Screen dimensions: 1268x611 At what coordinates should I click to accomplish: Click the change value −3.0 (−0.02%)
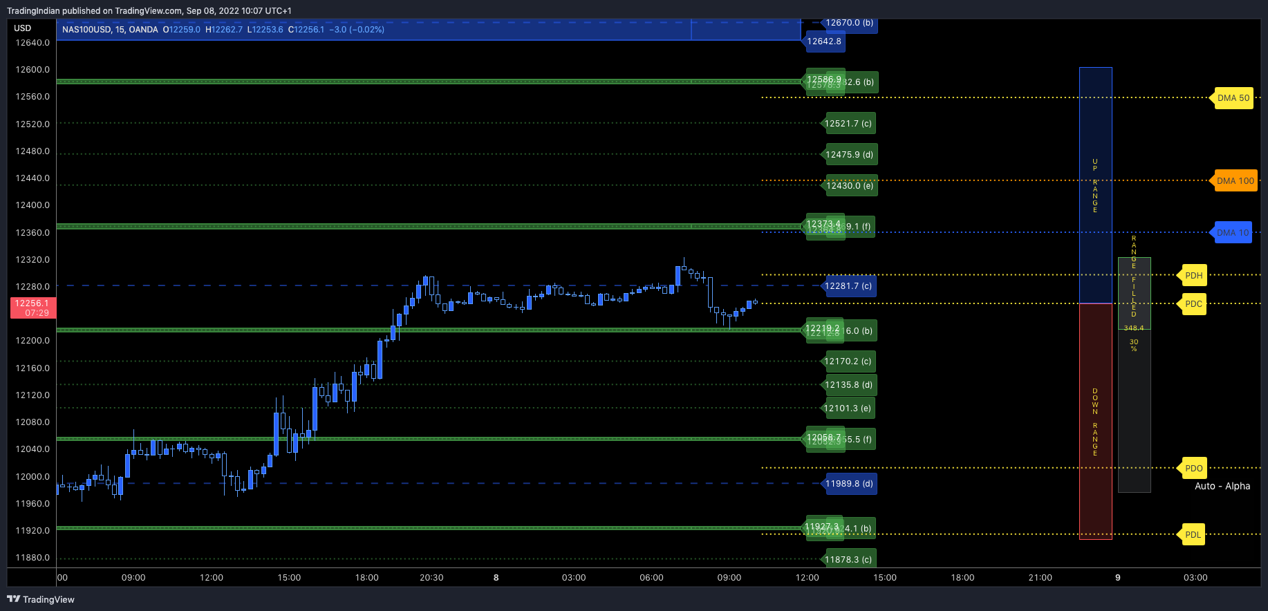pos(357,30)
